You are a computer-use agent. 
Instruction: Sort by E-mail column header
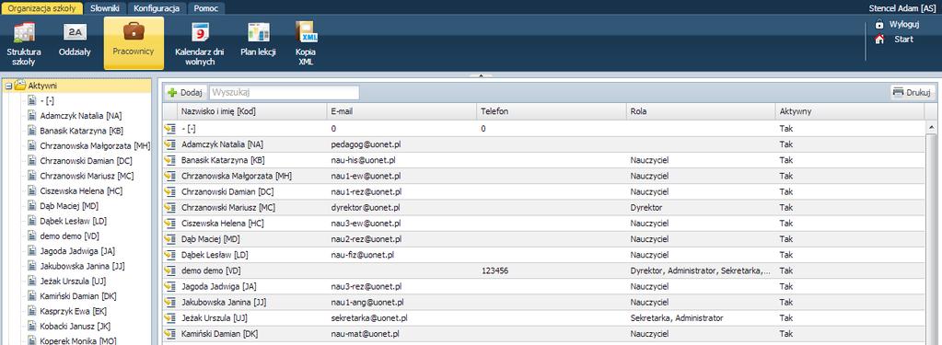click(401, 111)
